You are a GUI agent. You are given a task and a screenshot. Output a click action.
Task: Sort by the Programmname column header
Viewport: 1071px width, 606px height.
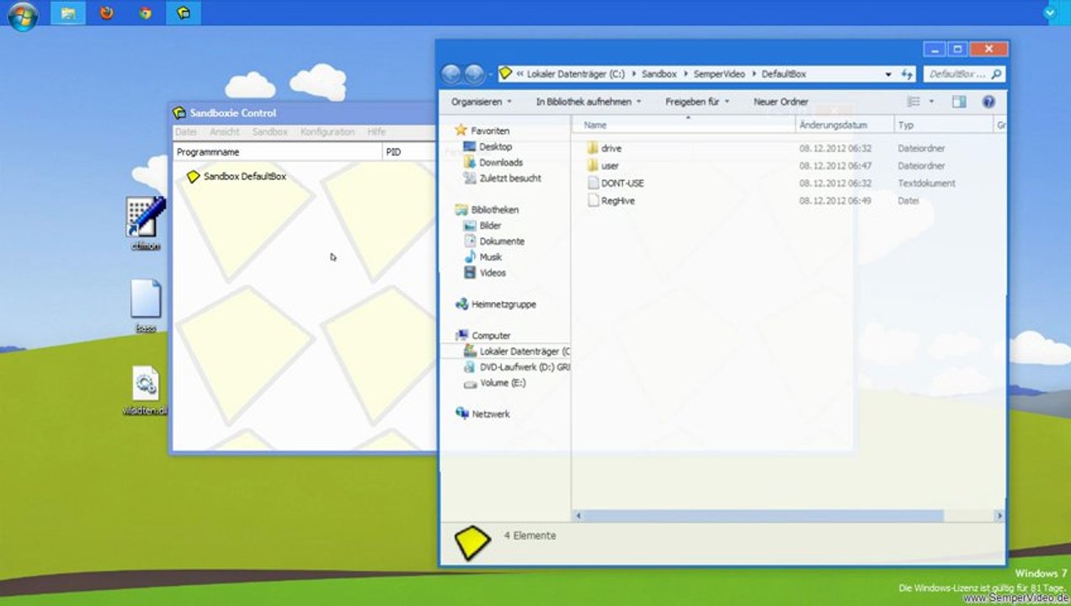pos(278,152)
